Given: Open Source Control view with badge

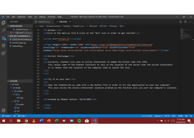Looking at the screenshot, I should (x=4, y=38).
